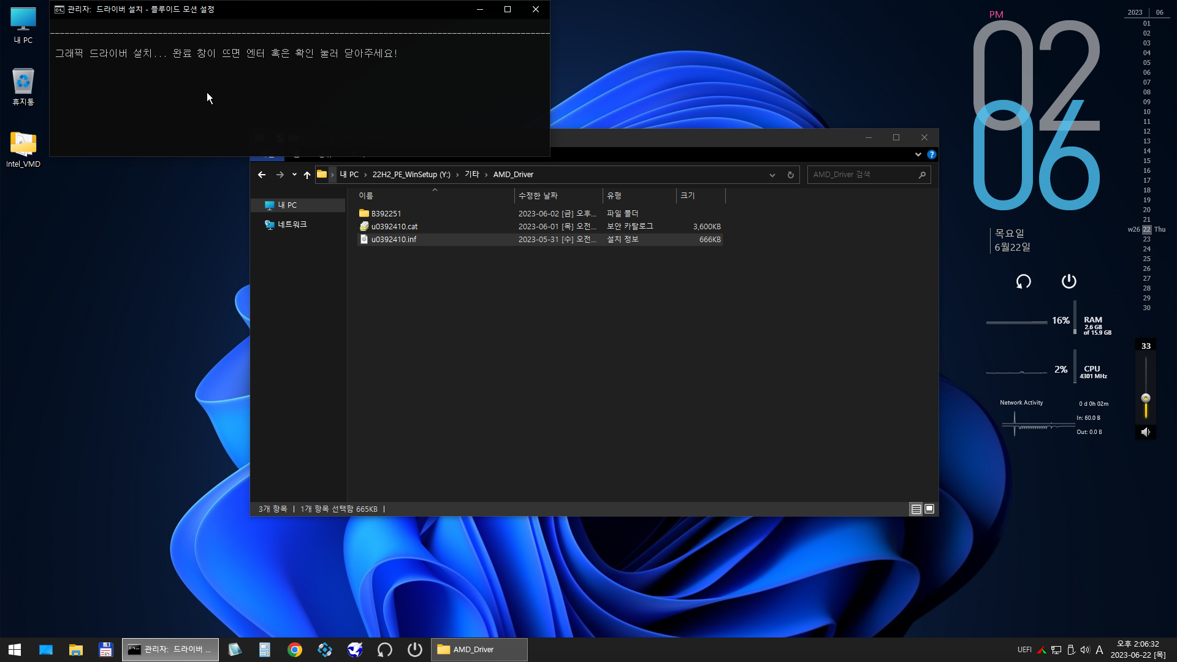This screenshot has width=1177, height=662.
Task: Click the Explorer forward arrow
Action: tap(280, 175)
